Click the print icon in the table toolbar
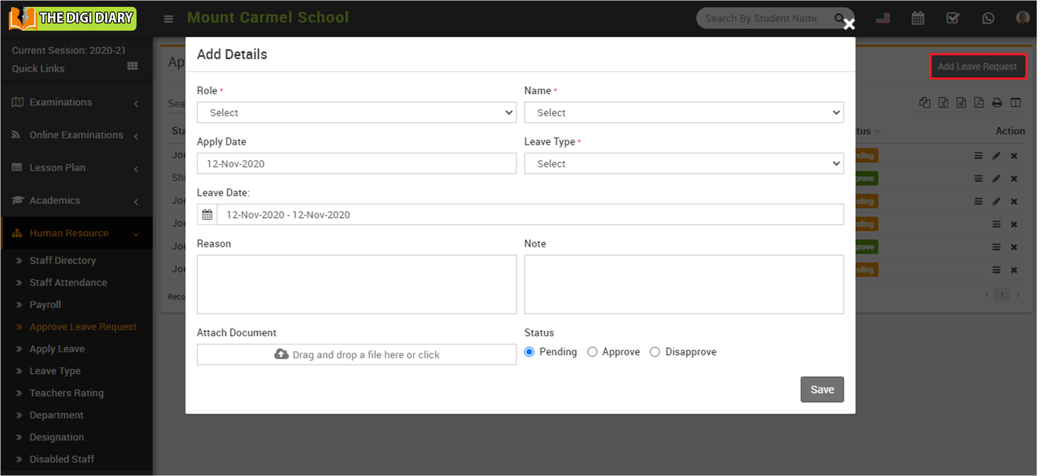 click(x=997, y=103)
